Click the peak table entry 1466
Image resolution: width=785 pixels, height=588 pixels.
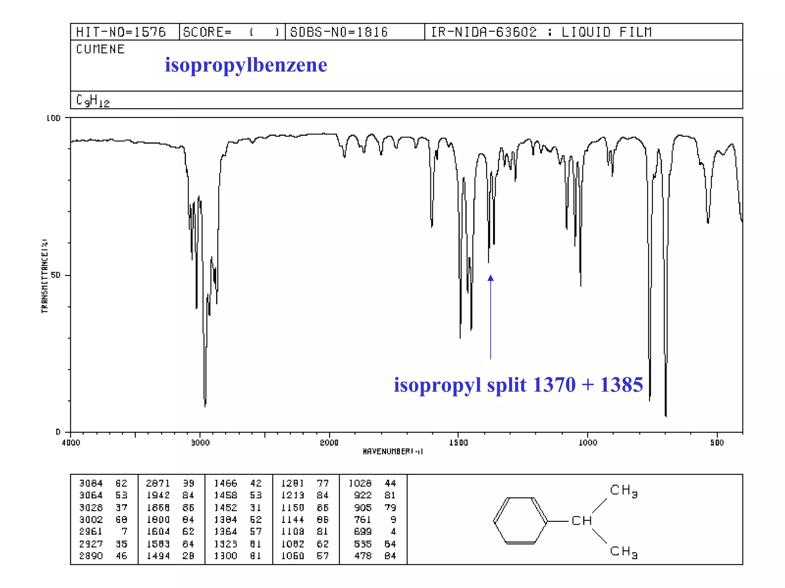225,483
